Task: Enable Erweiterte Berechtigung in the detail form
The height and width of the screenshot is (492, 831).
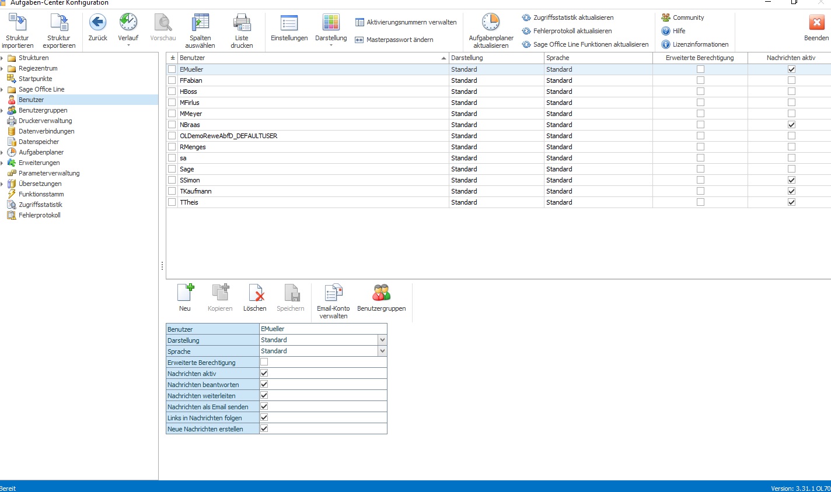Action: click(x=264, y=363)
